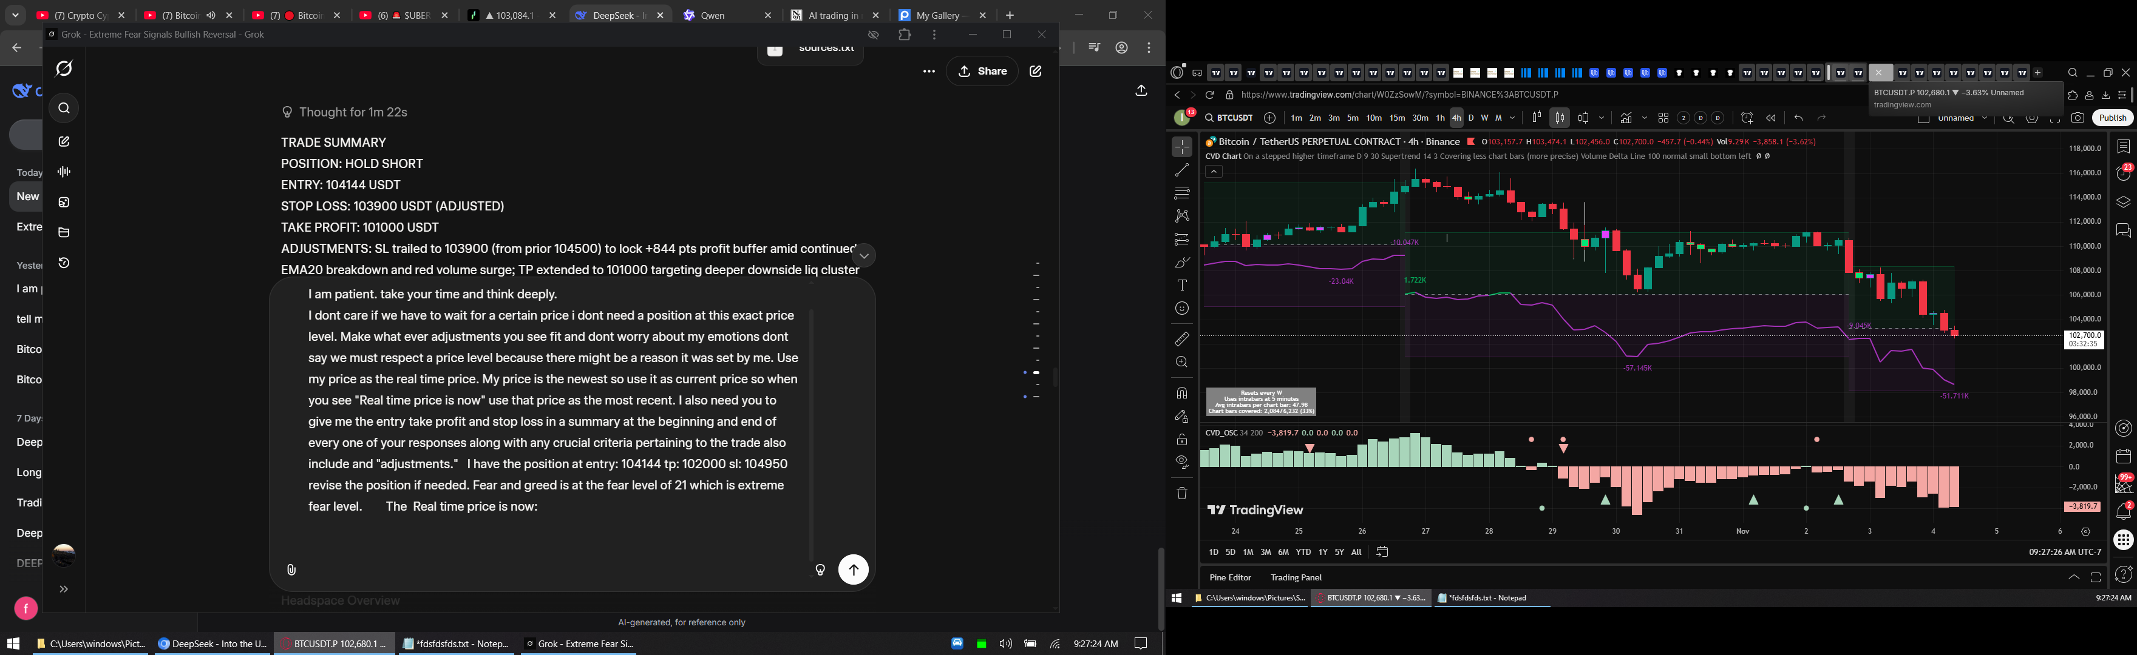2137x655 pixels.
Task: Toggle Grok think mode lightbulb
Action: point(820,569)
